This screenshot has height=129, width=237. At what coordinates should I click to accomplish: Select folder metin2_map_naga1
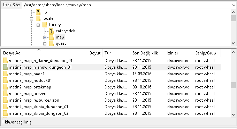pos(26,74)
